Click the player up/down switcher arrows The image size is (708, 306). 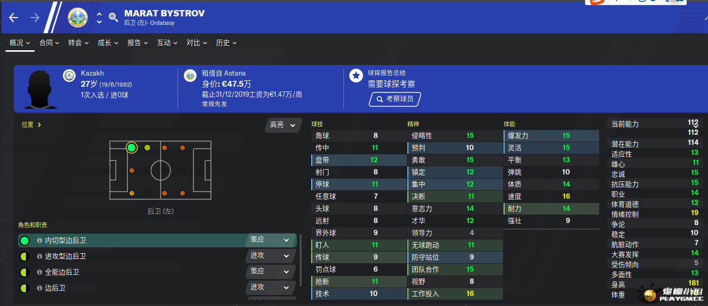99,17
